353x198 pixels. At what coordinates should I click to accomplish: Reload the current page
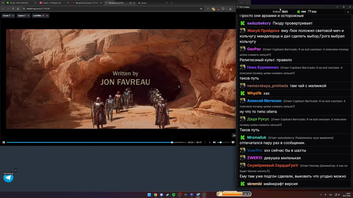point(13,9)
